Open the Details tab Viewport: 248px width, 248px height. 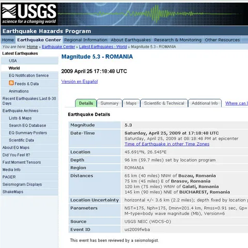[86, 103]
